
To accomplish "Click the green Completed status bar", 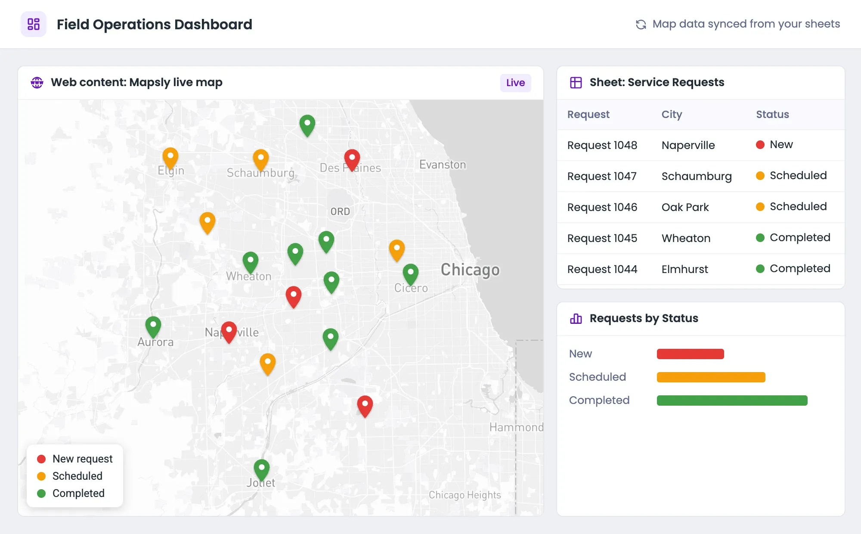I will 732,400.
